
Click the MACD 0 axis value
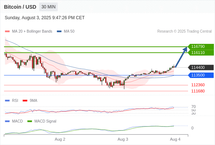192,128
